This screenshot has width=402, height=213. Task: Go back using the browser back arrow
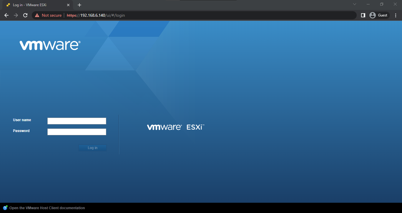click(x=6, y=15)
